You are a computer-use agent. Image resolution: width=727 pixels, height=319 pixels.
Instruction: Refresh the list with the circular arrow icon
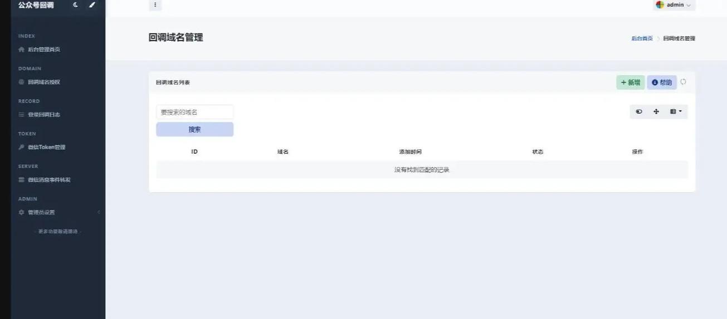pos(683,82)
